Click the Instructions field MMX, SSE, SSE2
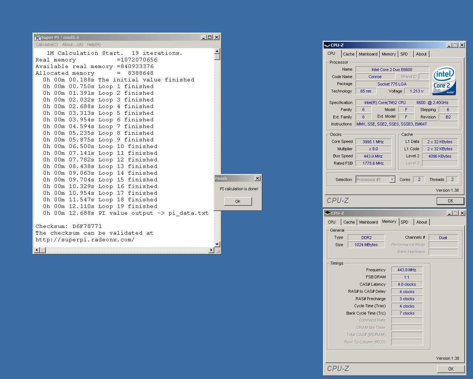The image size is (473, 379). tap(406, 124)
